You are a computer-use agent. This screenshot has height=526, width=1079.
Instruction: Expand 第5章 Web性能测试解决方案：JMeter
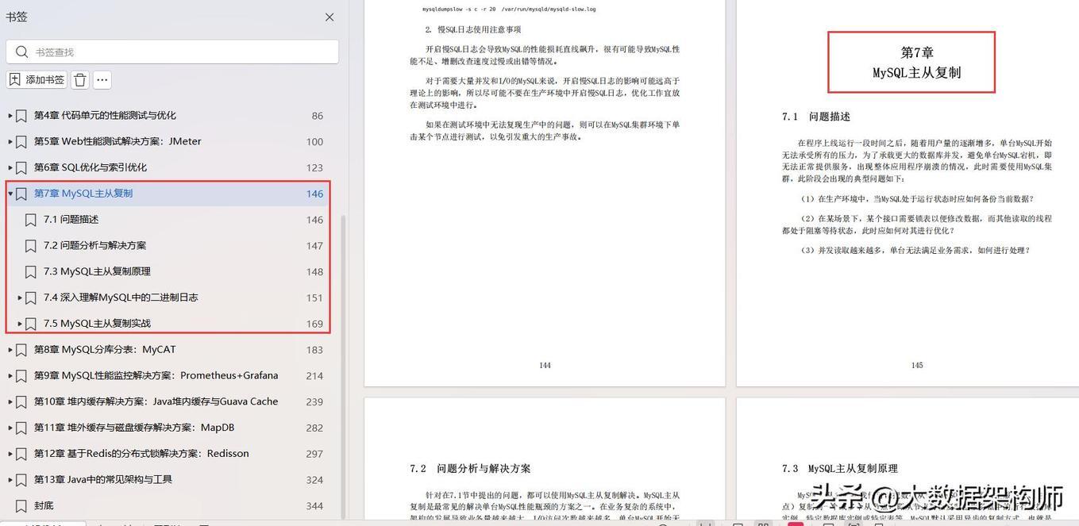tap(10, 142)
